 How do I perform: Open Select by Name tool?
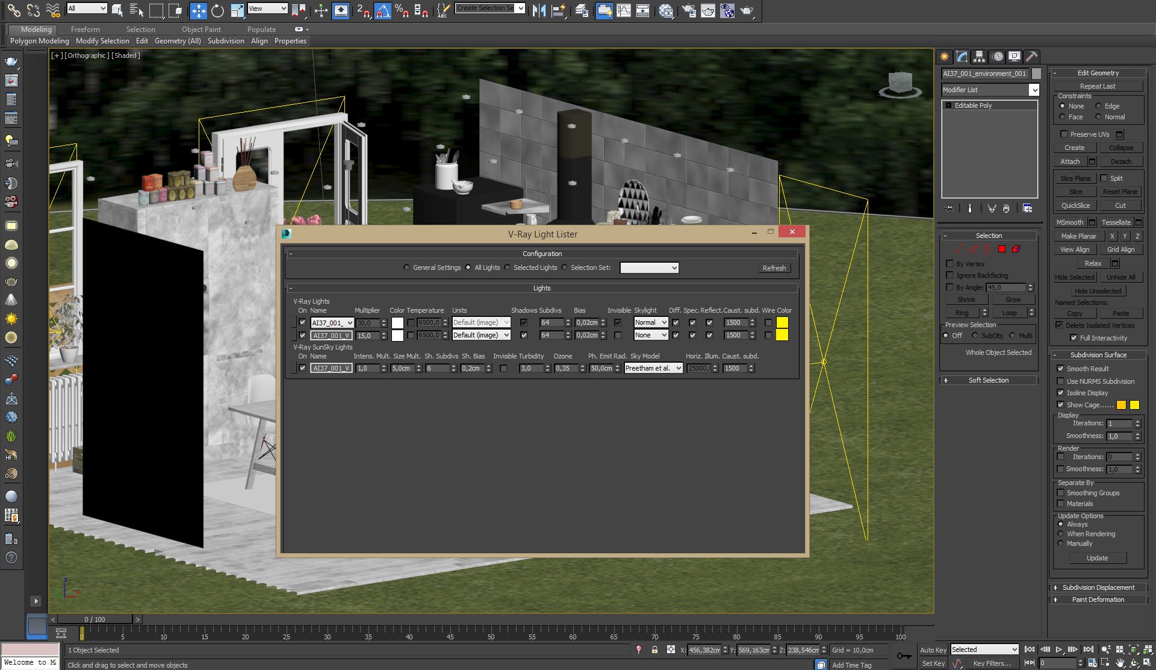137,10
